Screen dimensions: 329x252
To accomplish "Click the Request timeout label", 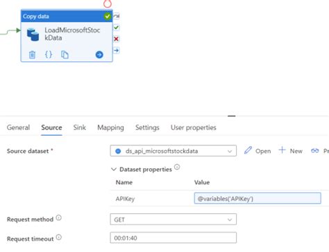I will pyautogui.click(x=30, y=239).
